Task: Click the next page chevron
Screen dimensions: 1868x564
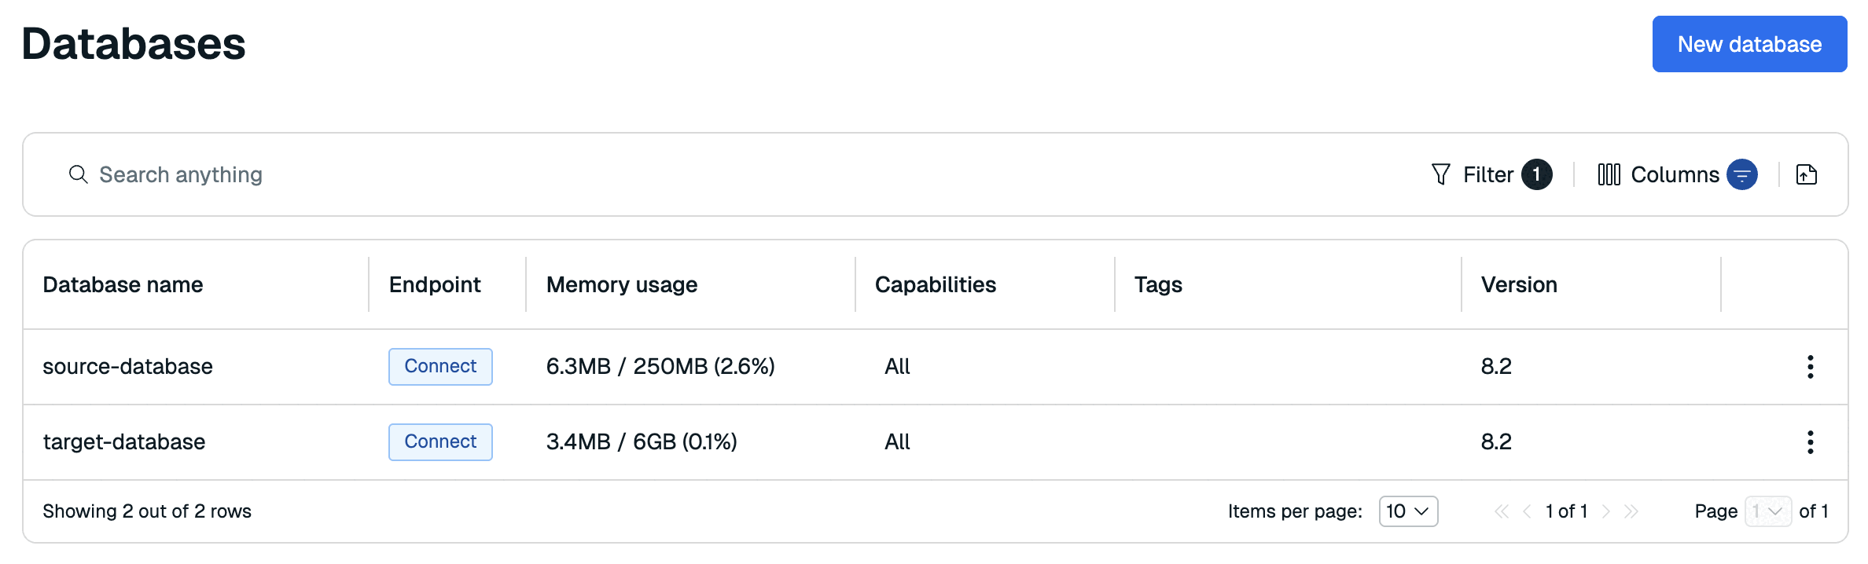Action: (x=1606, y=511)
